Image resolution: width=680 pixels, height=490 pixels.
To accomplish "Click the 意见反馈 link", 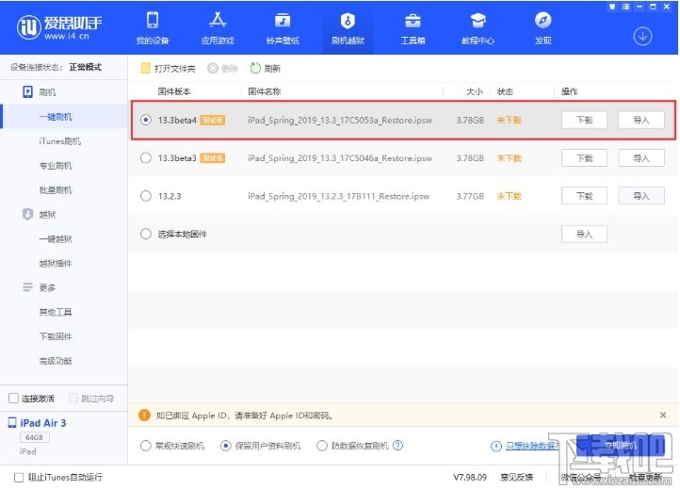I will [x=516, y=478].
